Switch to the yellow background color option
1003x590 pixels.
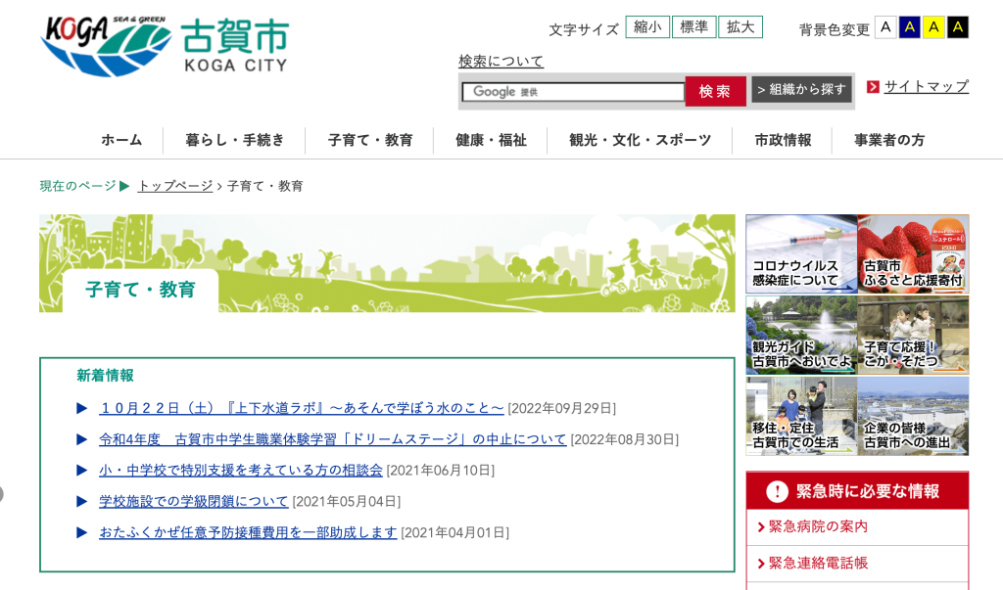tap(933, 27)
